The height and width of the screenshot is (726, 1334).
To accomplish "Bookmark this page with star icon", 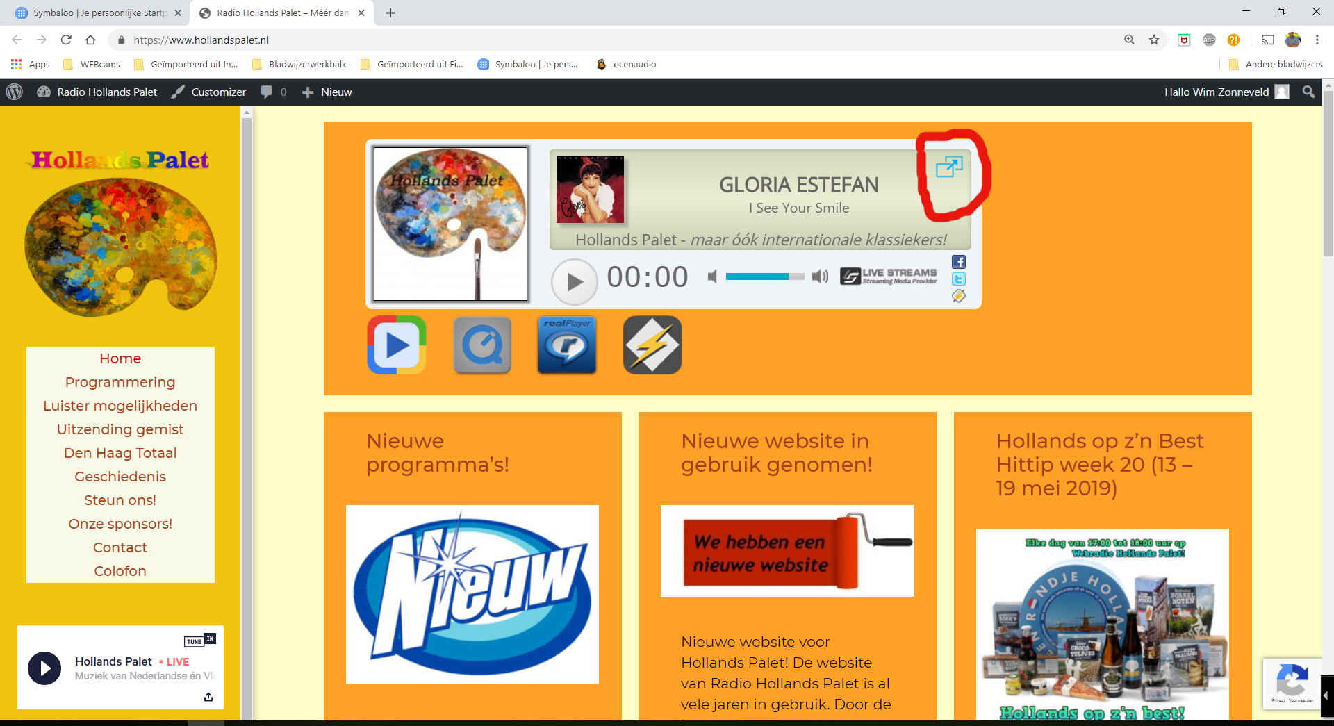I will click(1154, 40).
